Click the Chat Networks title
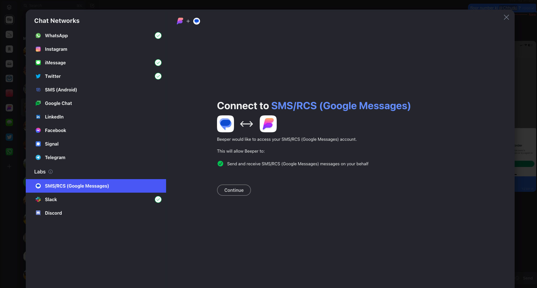Image resolution: width=537 pixels, height=288 pixels. (x=57, y=21)
